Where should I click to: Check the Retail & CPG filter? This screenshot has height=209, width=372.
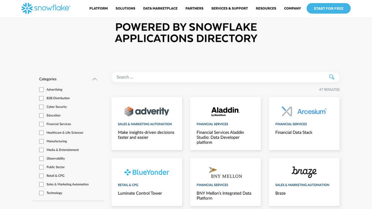click(42, 176)
